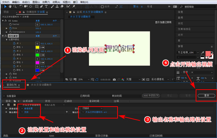Click the 点 1 point picker crosshair

(37, 44)
